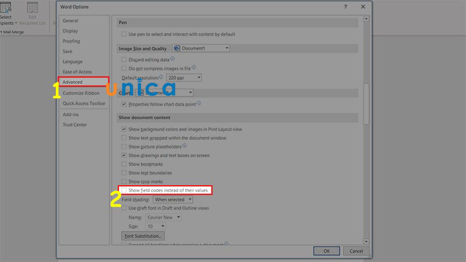Enable Show bookmarks

coord(124,164)
